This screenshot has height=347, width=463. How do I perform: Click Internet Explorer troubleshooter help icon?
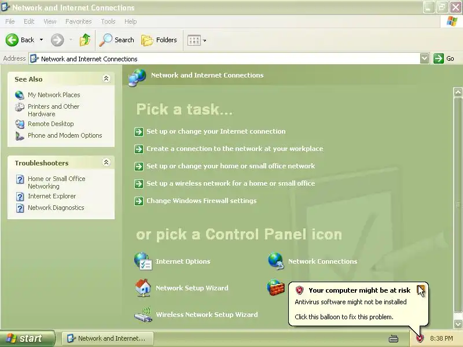pyautogui.click(x=20, y=197)
